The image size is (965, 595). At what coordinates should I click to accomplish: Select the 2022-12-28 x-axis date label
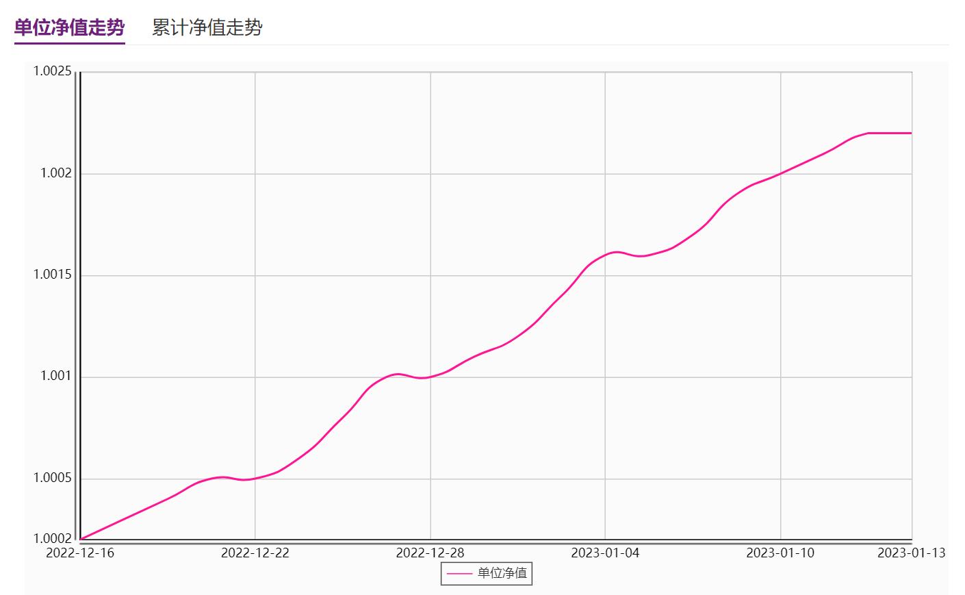click(430, 553)
